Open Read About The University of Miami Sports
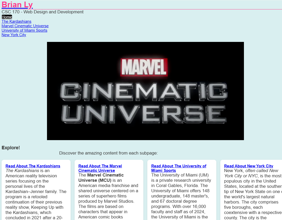Image resolution: width=282 pixels, height=220 pixels. (179, 168)
